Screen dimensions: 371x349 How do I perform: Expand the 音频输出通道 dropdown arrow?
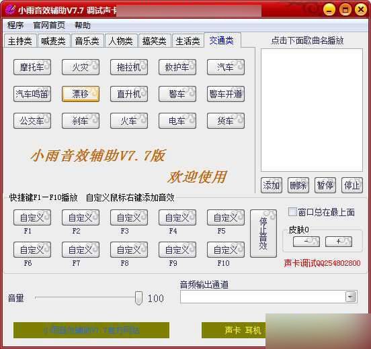pos(350,297)
